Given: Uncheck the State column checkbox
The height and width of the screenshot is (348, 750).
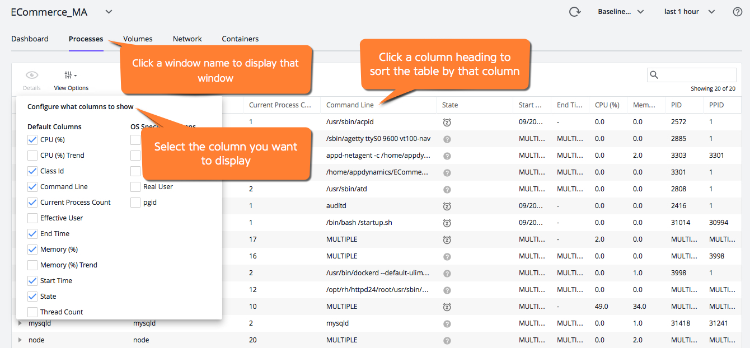Looking at the screenshot, I should pyautogui.click(x=32, y=297).
